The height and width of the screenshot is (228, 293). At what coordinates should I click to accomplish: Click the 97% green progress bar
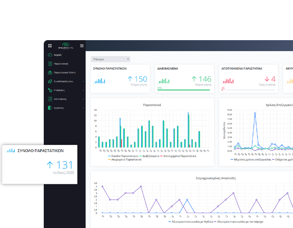coord(184,90)
